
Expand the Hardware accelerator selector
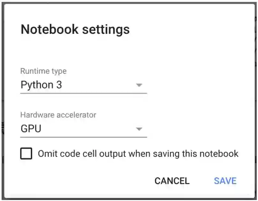(83, 129)
